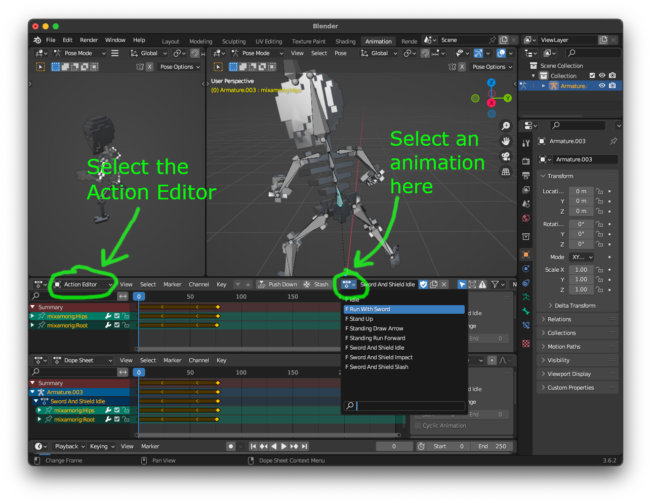Click the X-axis mirror butterfly icon in right viewport
Screen dimensions: 651x503
pos(453,67)
